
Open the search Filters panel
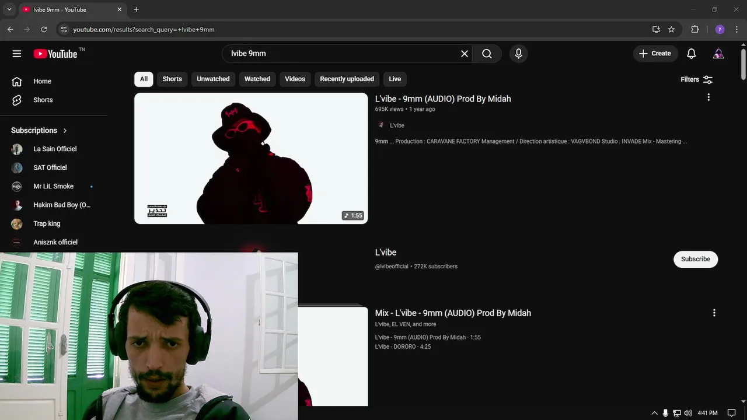click(x=696, y=79)
